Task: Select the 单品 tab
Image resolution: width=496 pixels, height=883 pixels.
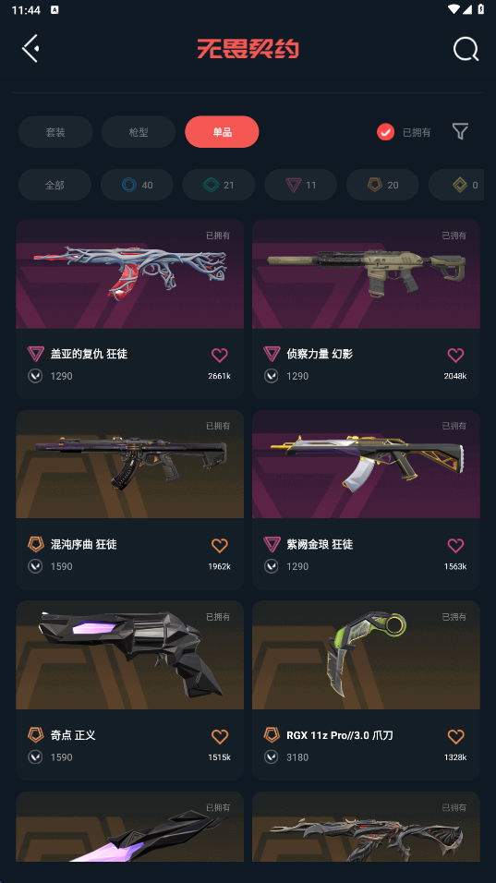Action: pos(222,132)
